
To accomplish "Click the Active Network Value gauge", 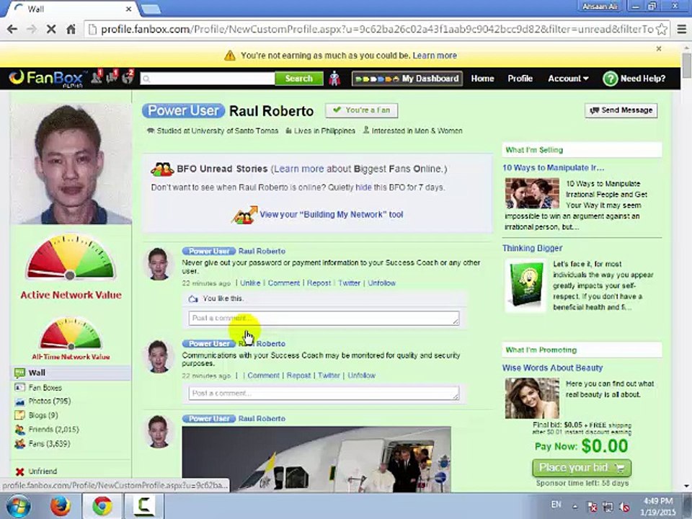I will point(71,257).
